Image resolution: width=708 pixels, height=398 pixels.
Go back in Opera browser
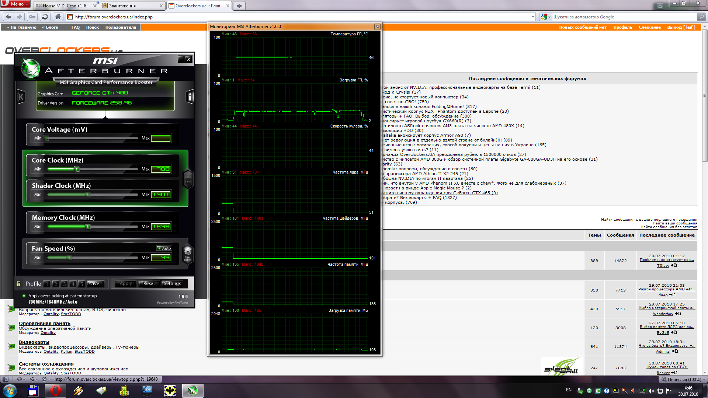tap(8, 17)
